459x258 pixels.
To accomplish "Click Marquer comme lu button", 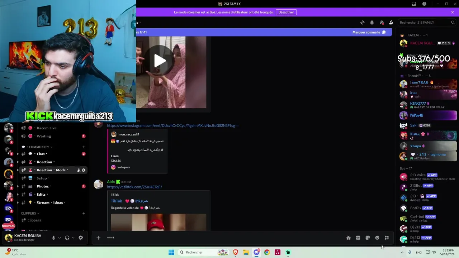I will (369, 32).
